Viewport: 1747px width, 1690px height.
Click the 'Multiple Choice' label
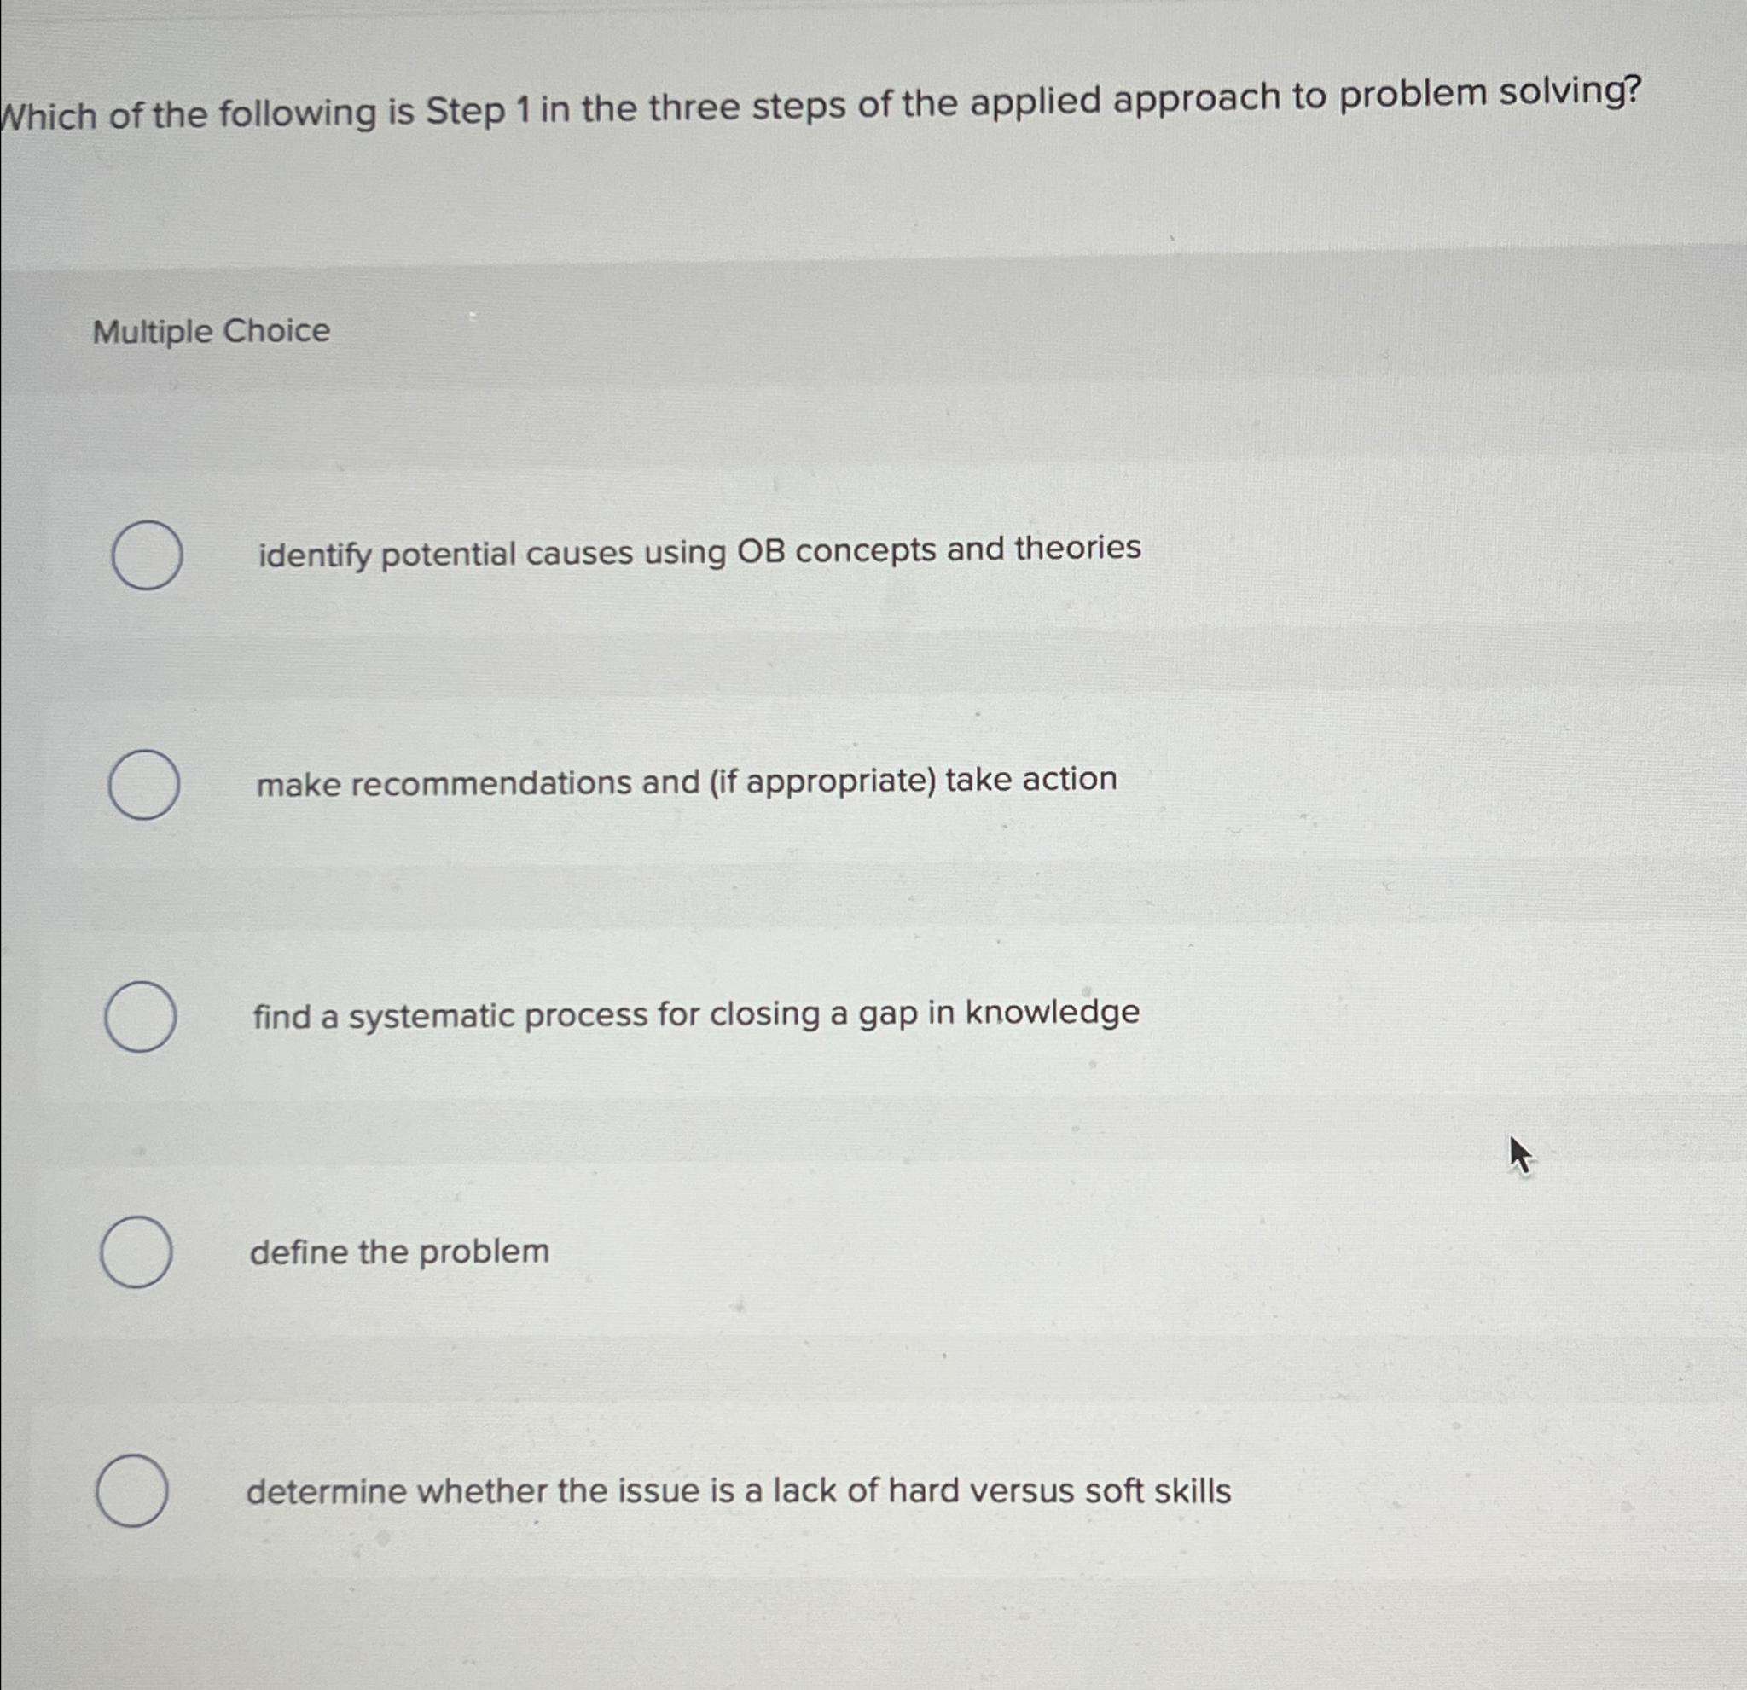click(212, 332)
